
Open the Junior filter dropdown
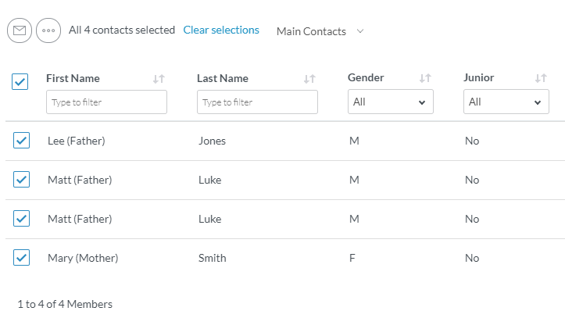tap(506, 102)
